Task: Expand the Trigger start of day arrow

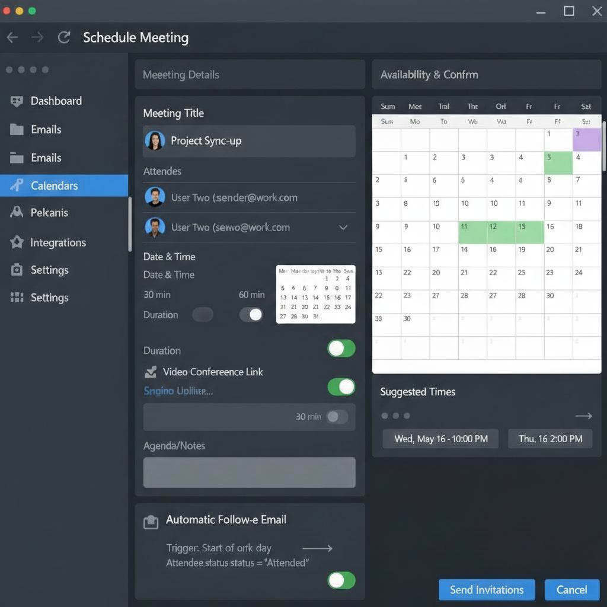Action: 317,548
